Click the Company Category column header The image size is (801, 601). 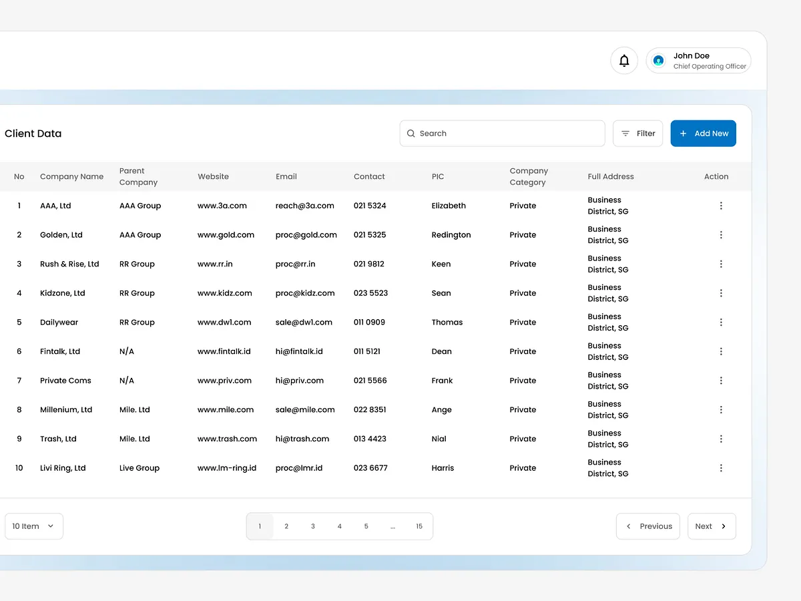[x=529, y=177]
